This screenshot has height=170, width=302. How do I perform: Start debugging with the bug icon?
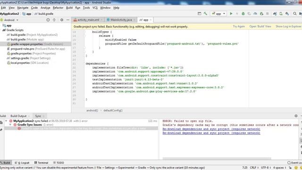coord(243,14)
